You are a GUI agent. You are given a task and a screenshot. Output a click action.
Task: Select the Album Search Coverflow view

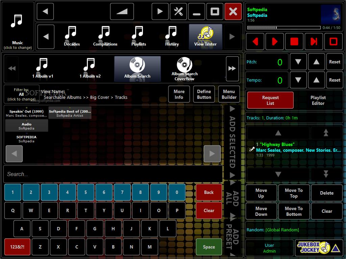pyautogui.click(x=184, y=69)
